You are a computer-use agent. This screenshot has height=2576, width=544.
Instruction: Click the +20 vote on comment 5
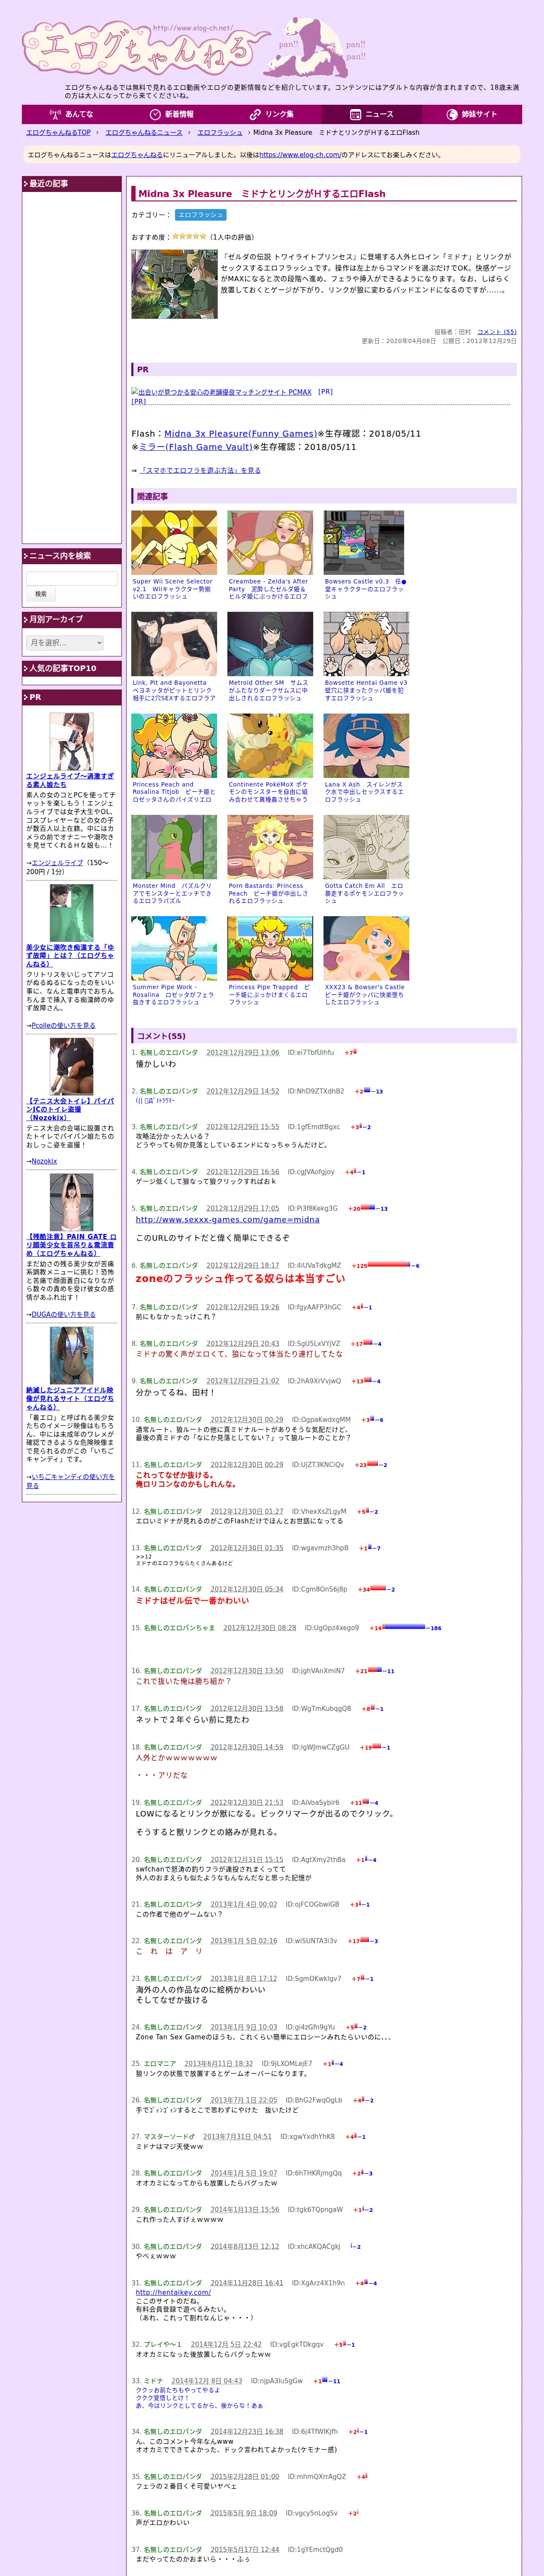point(354,1208)
